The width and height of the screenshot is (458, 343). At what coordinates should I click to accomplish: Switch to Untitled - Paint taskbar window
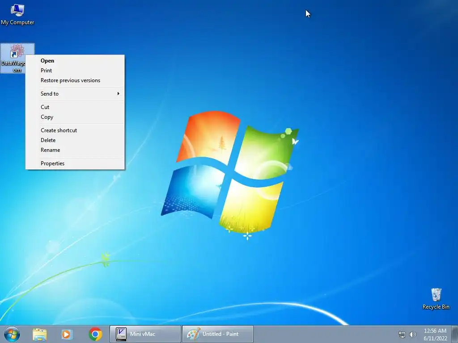click(218, 334)
